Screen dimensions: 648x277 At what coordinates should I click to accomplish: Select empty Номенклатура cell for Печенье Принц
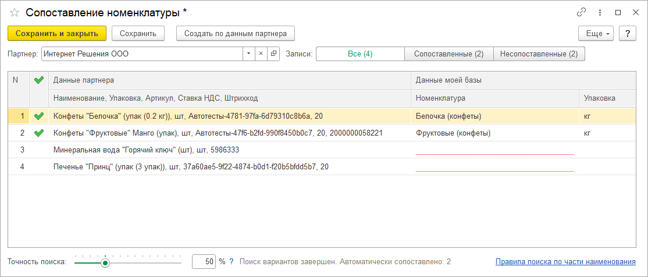click(x=494, y=166)
